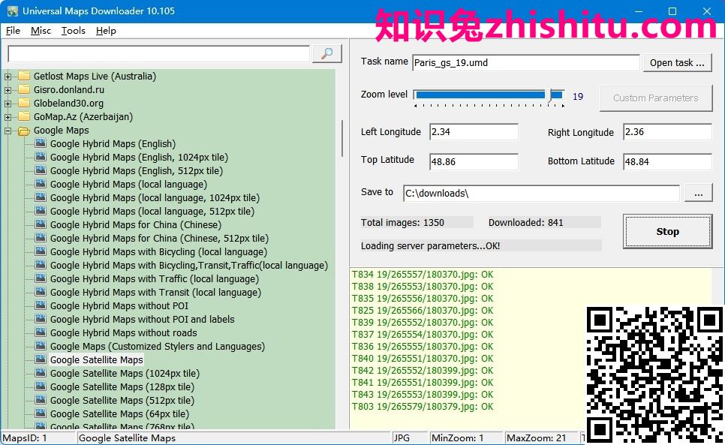725x445 pixels.
Task: Click icon of Google Maps (Customized Stylers and Languages)
Action: pos(41,346)
